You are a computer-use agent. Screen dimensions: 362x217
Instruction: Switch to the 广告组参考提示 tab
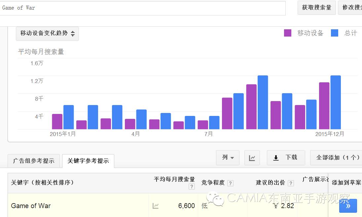click(34, 161)
